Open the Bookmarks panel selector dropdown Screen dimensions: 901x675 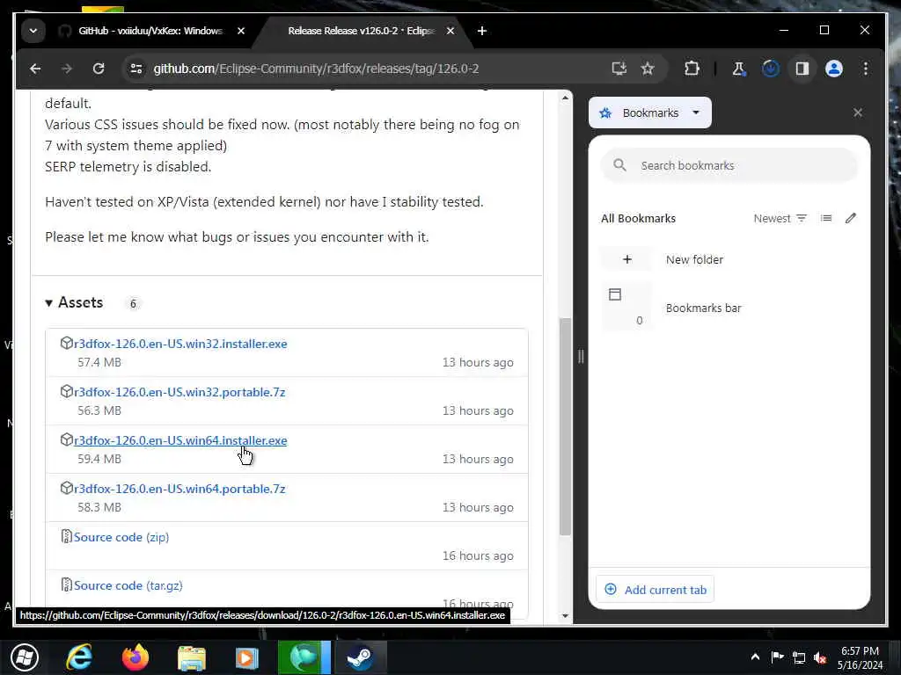click(x=650, y=113)
